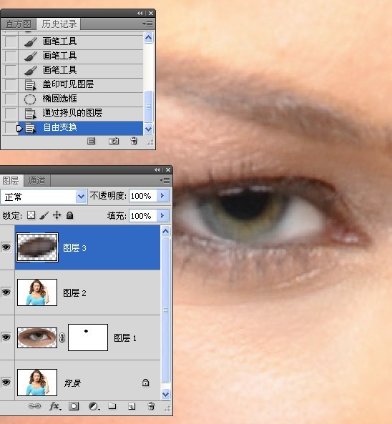Set history brush source at 椭圆选框
Screen dimensions: 392x424
10,99
